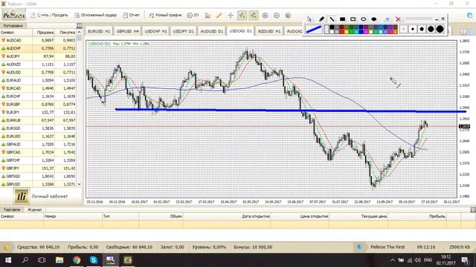Zoom out the chart with minus icon

point(277,15)
